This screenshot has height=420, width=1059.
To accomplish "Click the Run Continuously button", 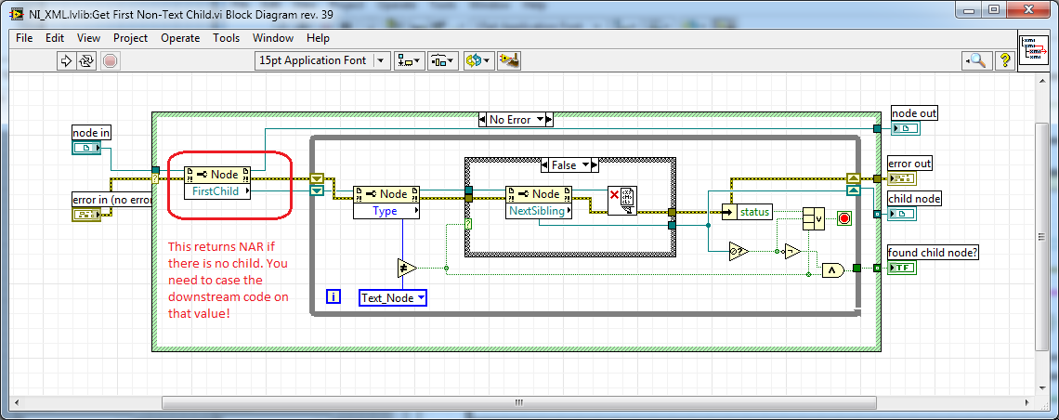I will pyautogui.click(x=86, y=61).
